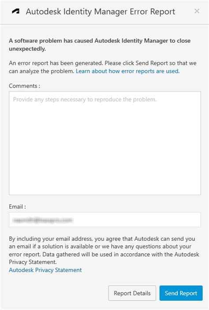Click the Autodesk logo icon in title bar
Screen dimensions: 209x310
tap(15, 11)
